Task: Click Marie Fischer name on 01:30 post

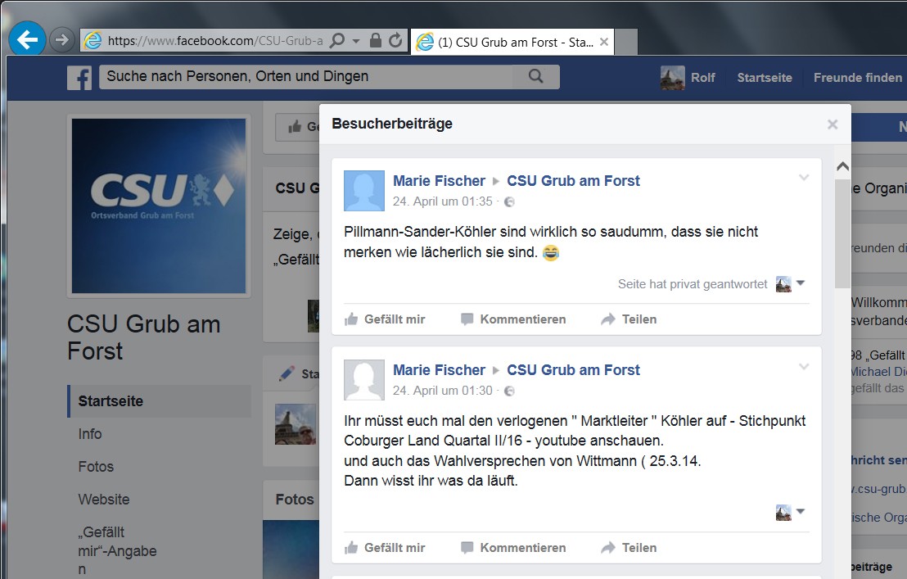Action: 439,370
